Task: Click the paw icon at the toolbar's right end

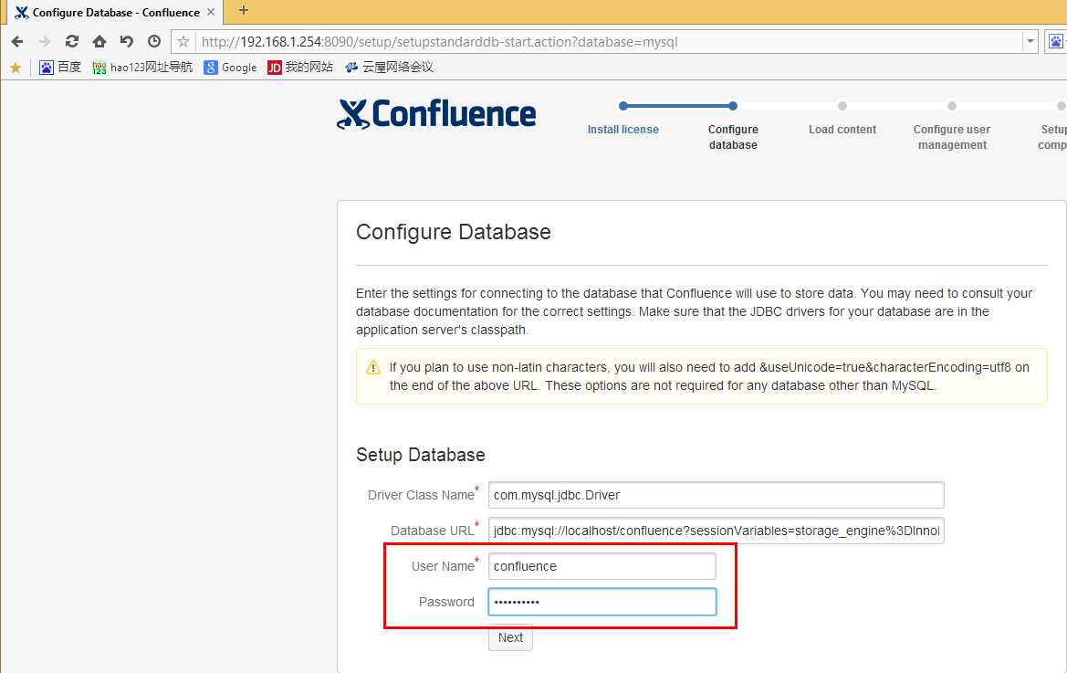Action: (x=1055, y=41)
